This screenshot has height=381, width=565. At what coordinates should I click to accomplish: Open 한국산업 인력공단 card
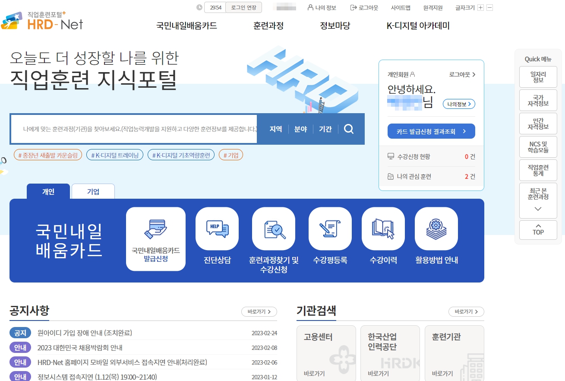click(390, 353)
